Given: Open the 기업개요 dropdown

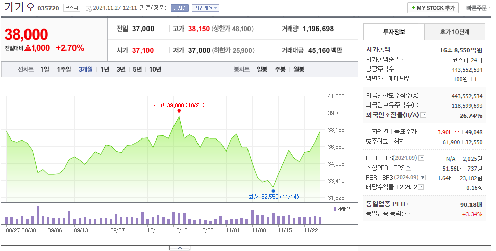Looking at the screenshot, I should click(x=206, y=8).
